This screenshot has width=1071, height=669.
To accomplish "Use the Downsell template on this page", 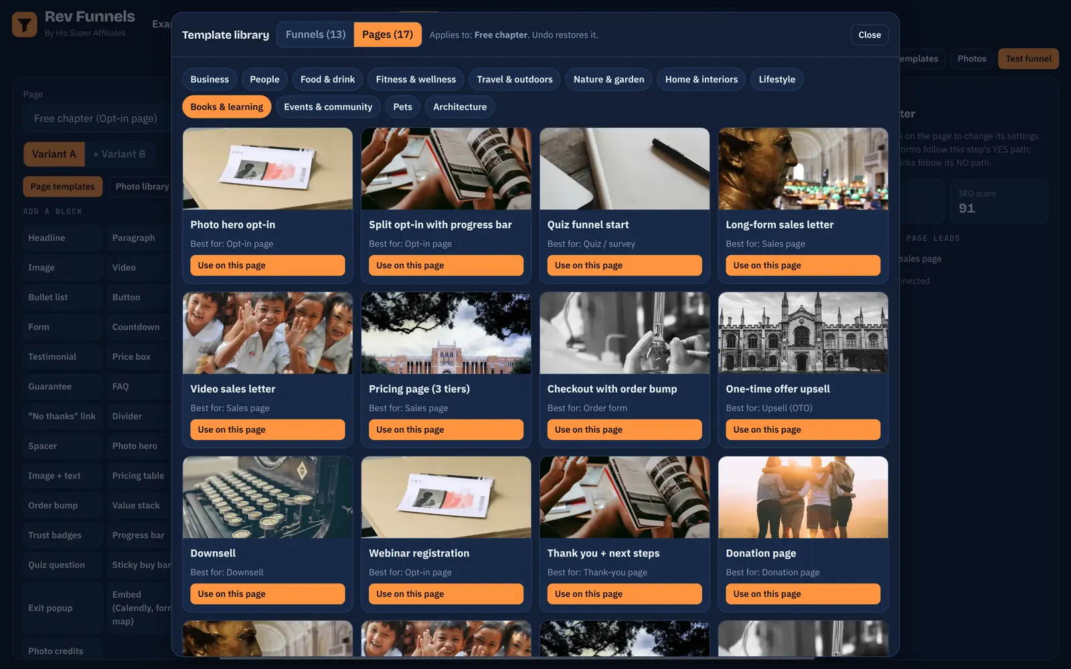I will [268, 594].
